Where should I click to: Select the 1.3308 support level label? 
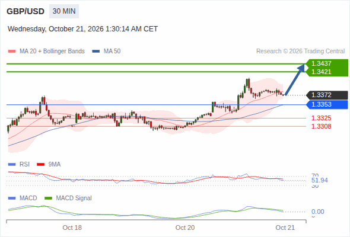[x=321, y=126]
